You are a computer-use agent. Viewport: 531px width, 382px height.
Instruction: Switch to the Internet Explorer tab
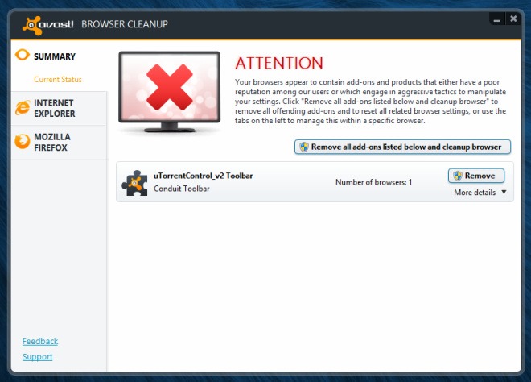pyautogui.click(x=60, y=108)
